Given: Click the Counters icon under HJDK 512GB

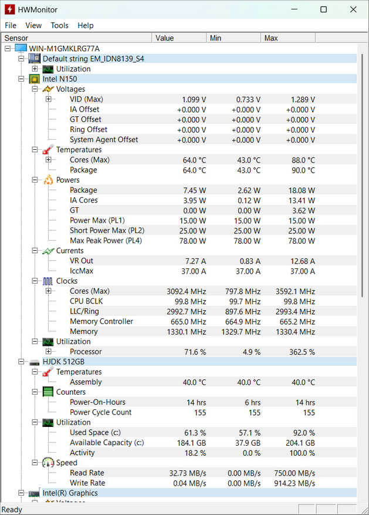Looking at the screenshot, I should pyautogui.click(x=48, y=392).
